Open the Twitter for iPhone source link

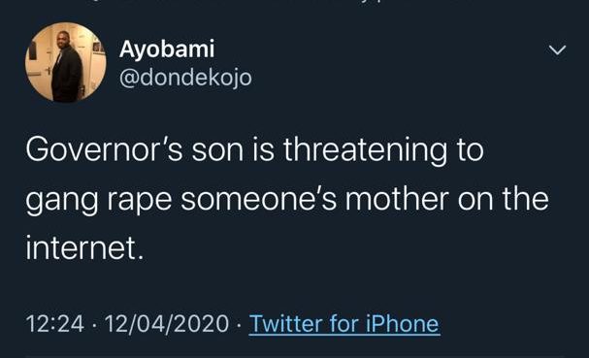[x=344, y=324]
